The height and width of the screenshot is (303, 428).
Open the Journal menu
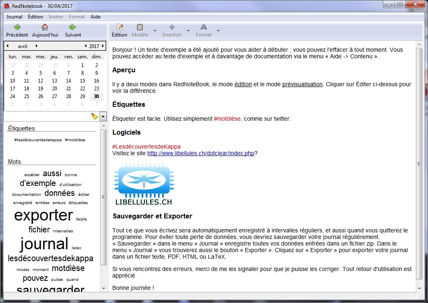click(14, 16)
